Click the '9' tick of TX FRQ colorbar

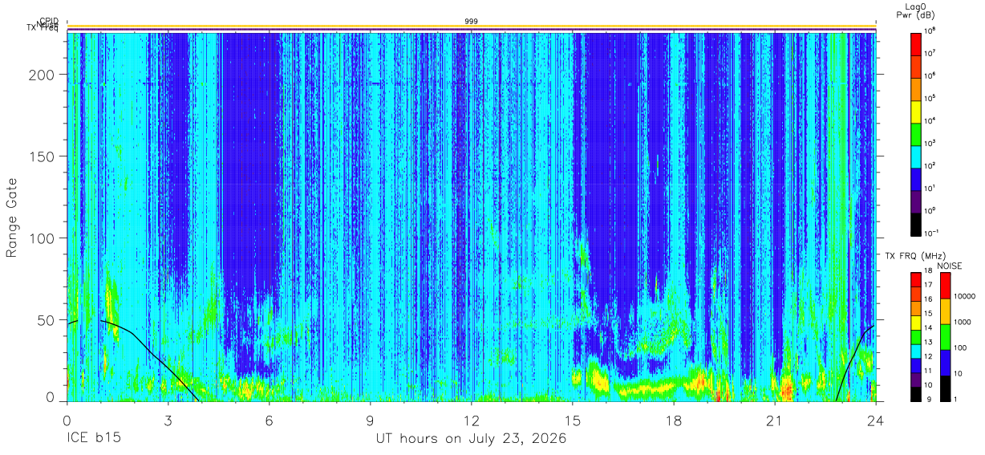pos(929,400)
